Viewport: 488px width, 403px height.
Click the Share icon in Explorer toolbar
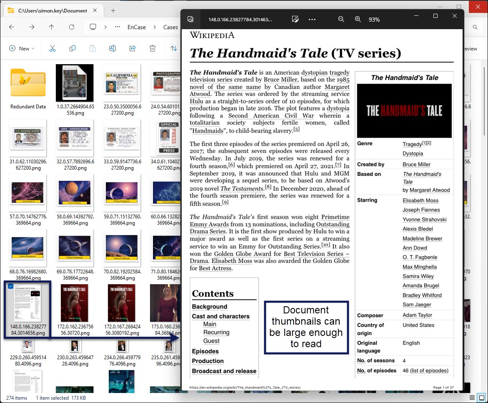[133, 48]
